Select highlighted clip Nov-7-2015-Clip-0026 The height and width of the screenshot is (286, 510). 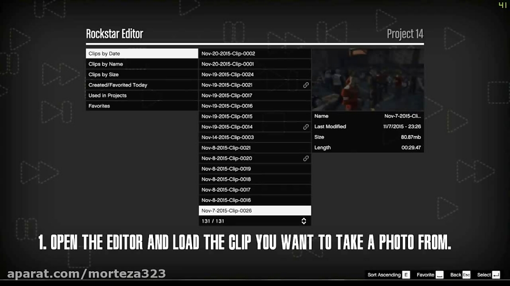coord(254,210)
